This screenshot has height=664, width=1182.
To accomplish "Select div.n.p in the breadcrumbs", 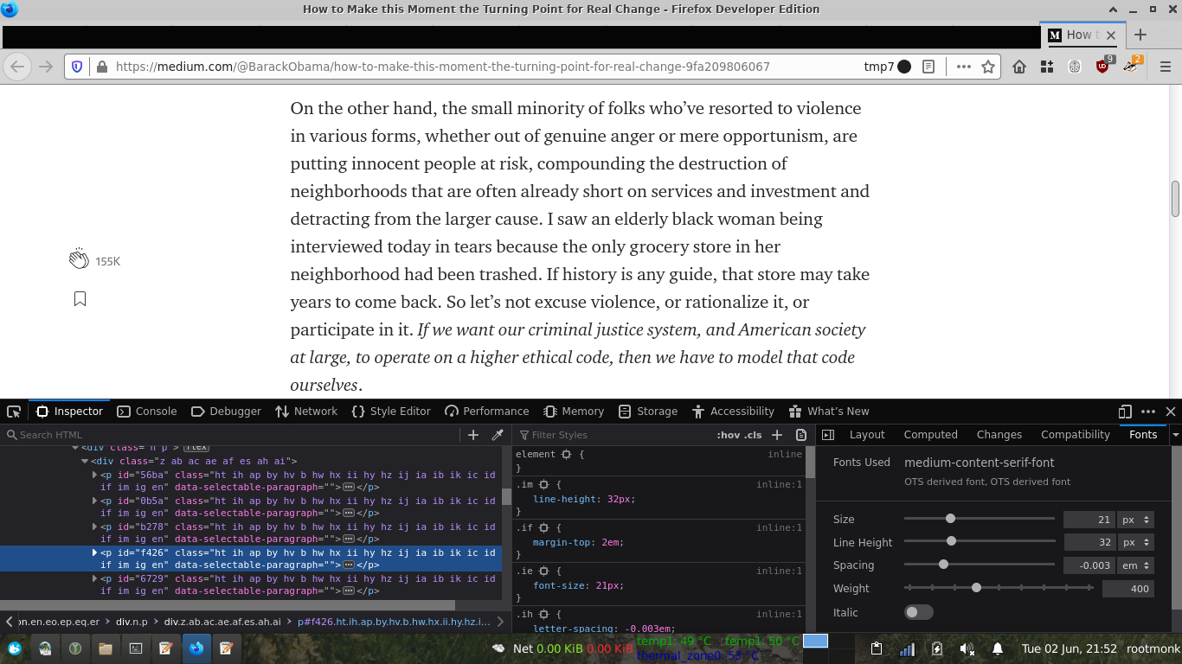I will click(132, 622).
